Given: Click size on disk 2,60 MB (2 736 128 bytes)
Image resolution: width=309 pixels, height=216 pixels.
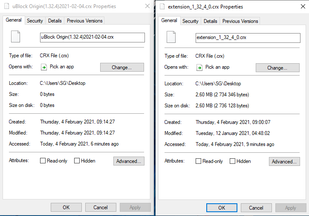Looking at the screenshot, I should (222, 106).
